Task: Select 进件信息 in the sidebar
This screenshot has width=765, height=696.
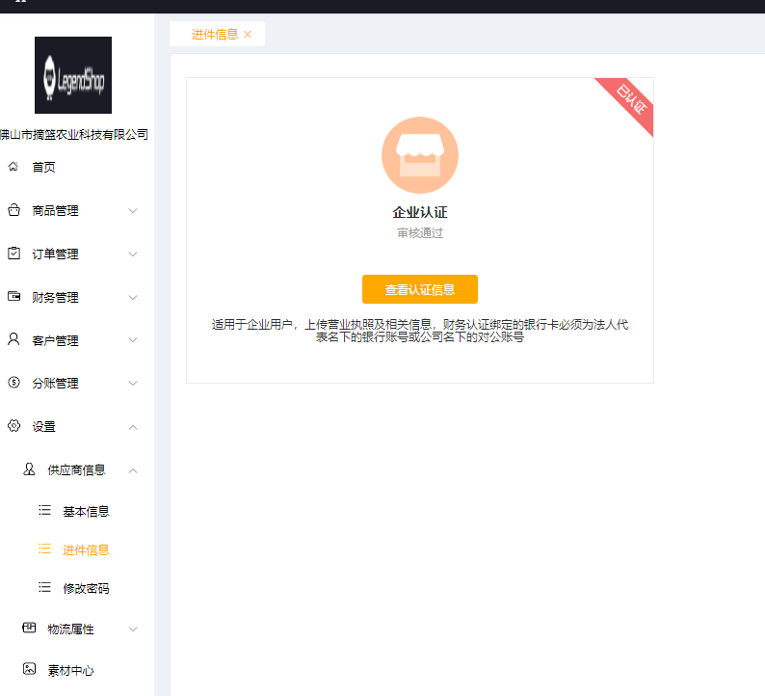Action: [86, 549]
